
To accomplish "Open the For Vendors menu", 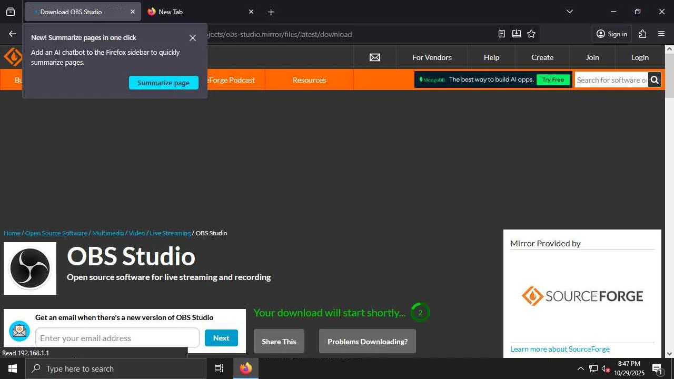I will [432, 57].
